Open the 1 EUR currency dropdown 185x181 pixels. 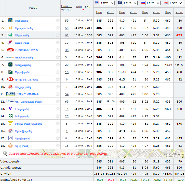pos(130,3)
